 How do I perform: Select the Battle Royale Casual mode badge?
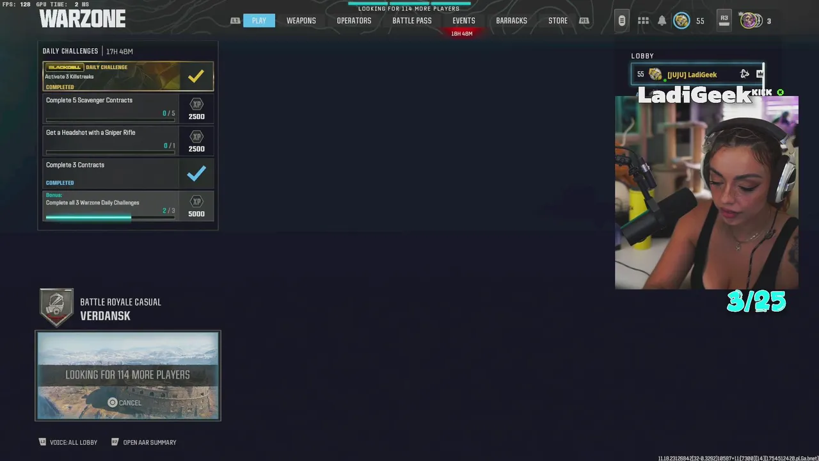click(56, 307)
